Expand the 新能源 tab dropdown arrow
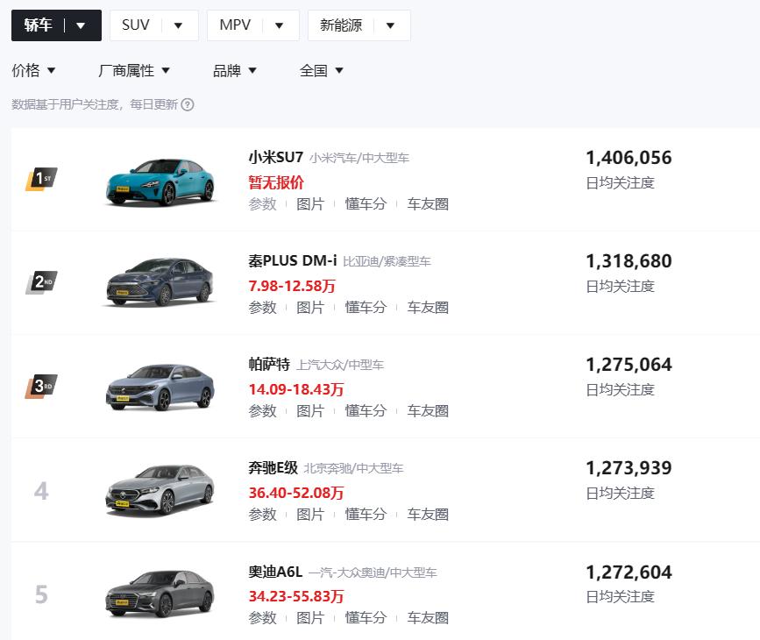Viewport: 760px width, 640px height. tap(391, 25)
